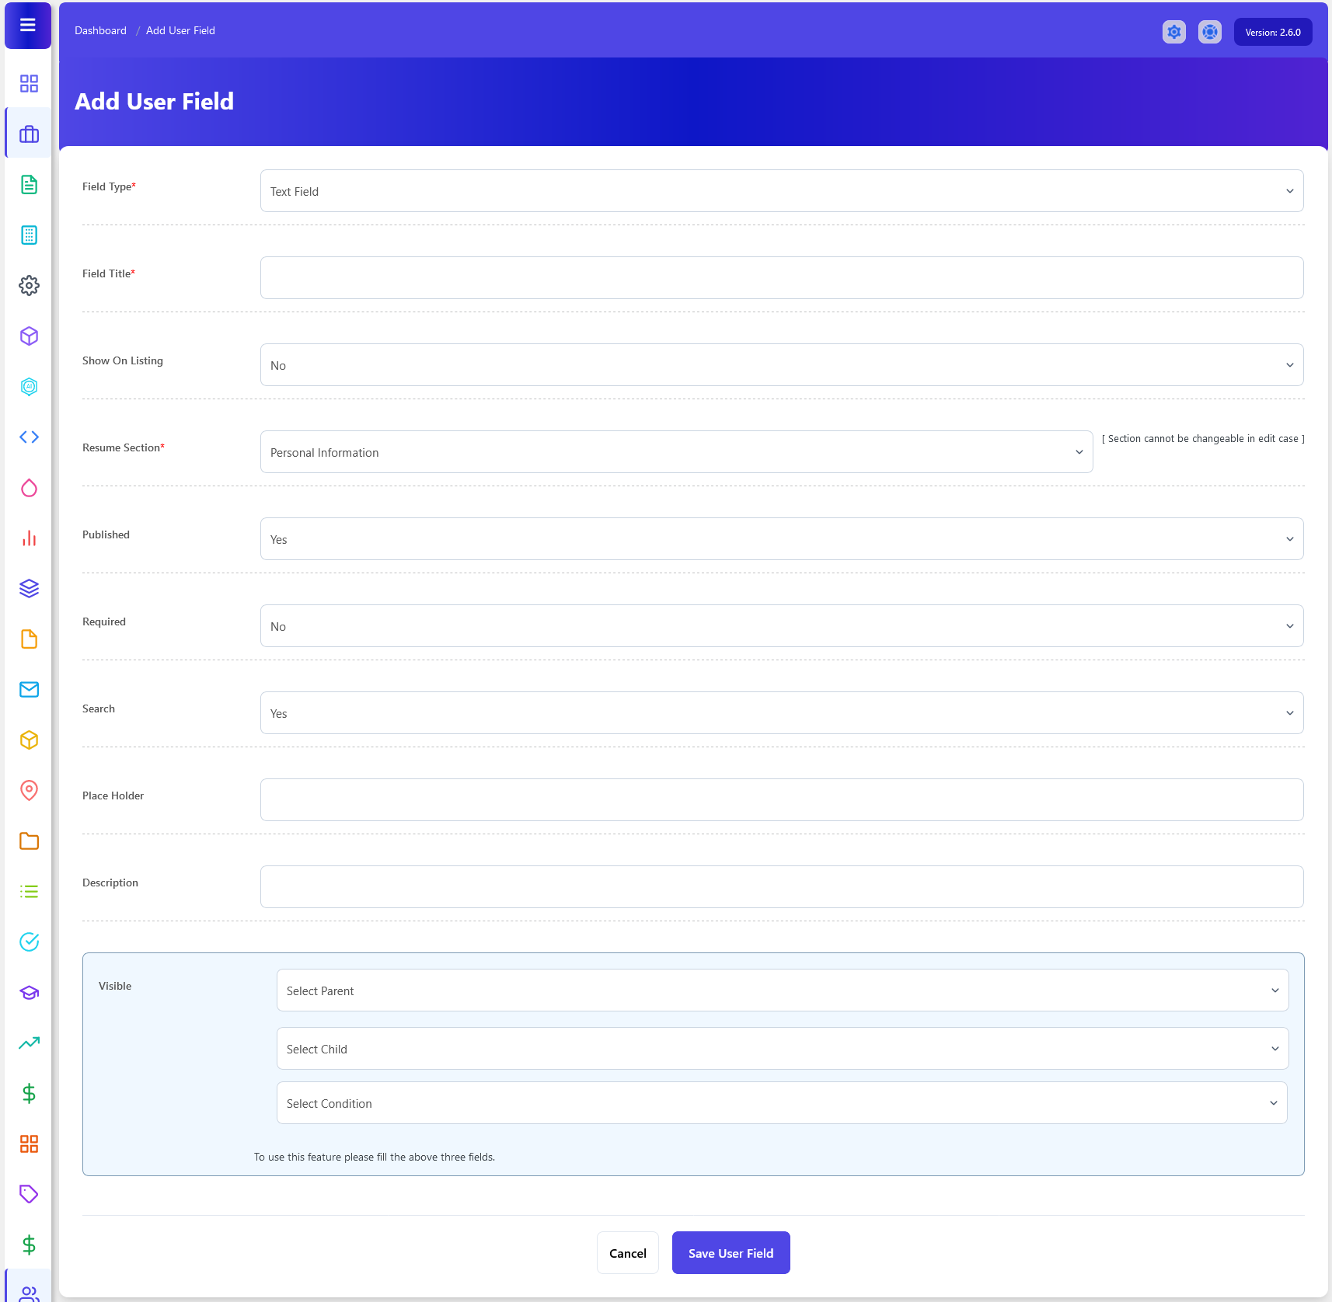Open the briefcase sidebar icon
1332x1302 pixels.
point(29,134)
